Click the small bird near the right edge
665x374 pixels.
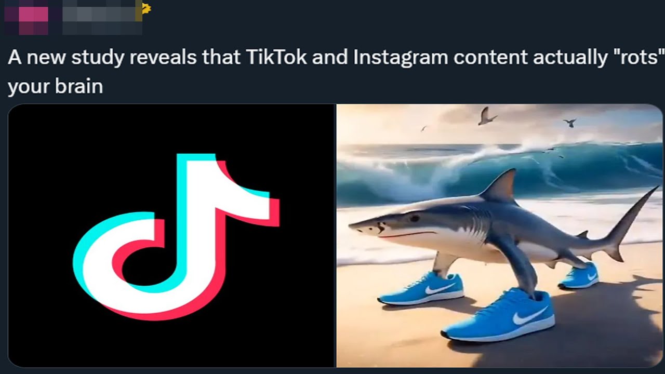570,123
